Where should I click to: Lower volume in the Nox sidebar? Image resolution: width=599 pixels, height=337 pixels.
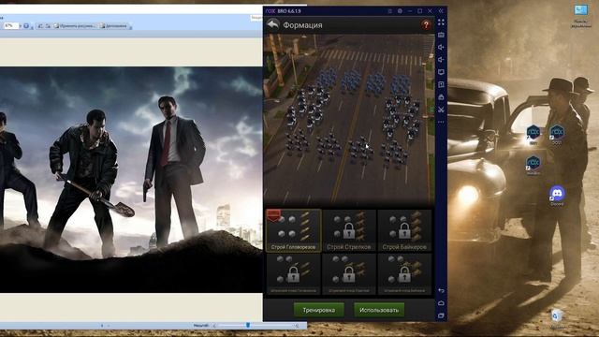point(441,60)
